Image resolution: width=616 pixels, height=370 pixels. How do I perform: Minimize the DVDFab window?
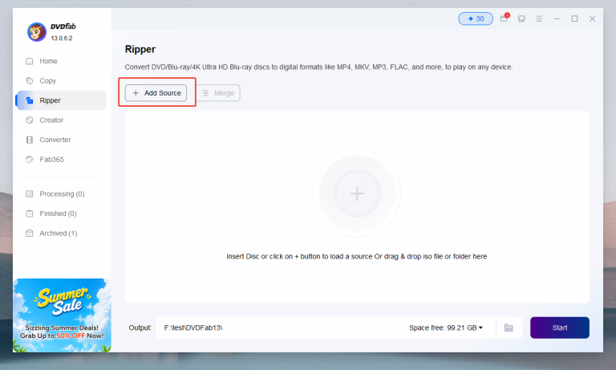[x=557, y=18]
